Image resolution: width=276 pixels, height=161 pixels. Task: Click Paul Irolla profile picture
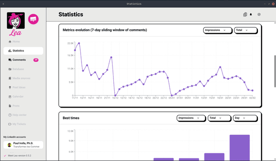click(9, 145)
